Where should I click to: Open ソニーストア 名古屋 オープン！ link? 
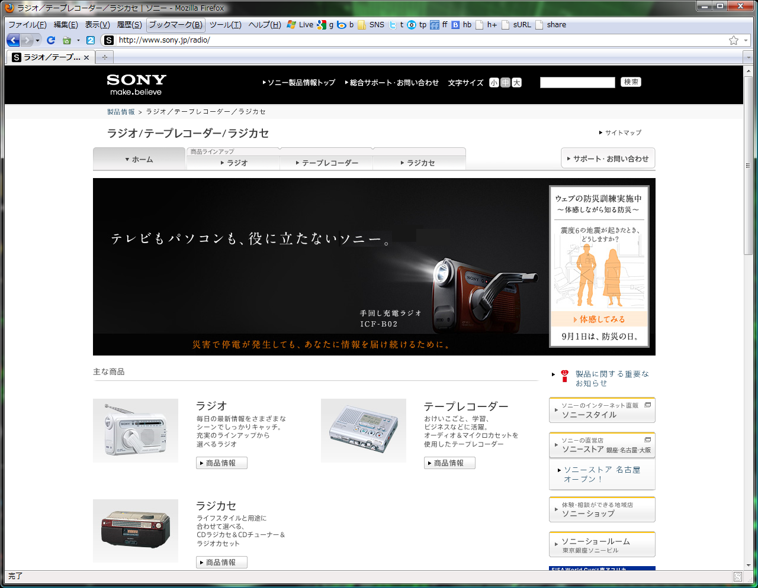602,474
